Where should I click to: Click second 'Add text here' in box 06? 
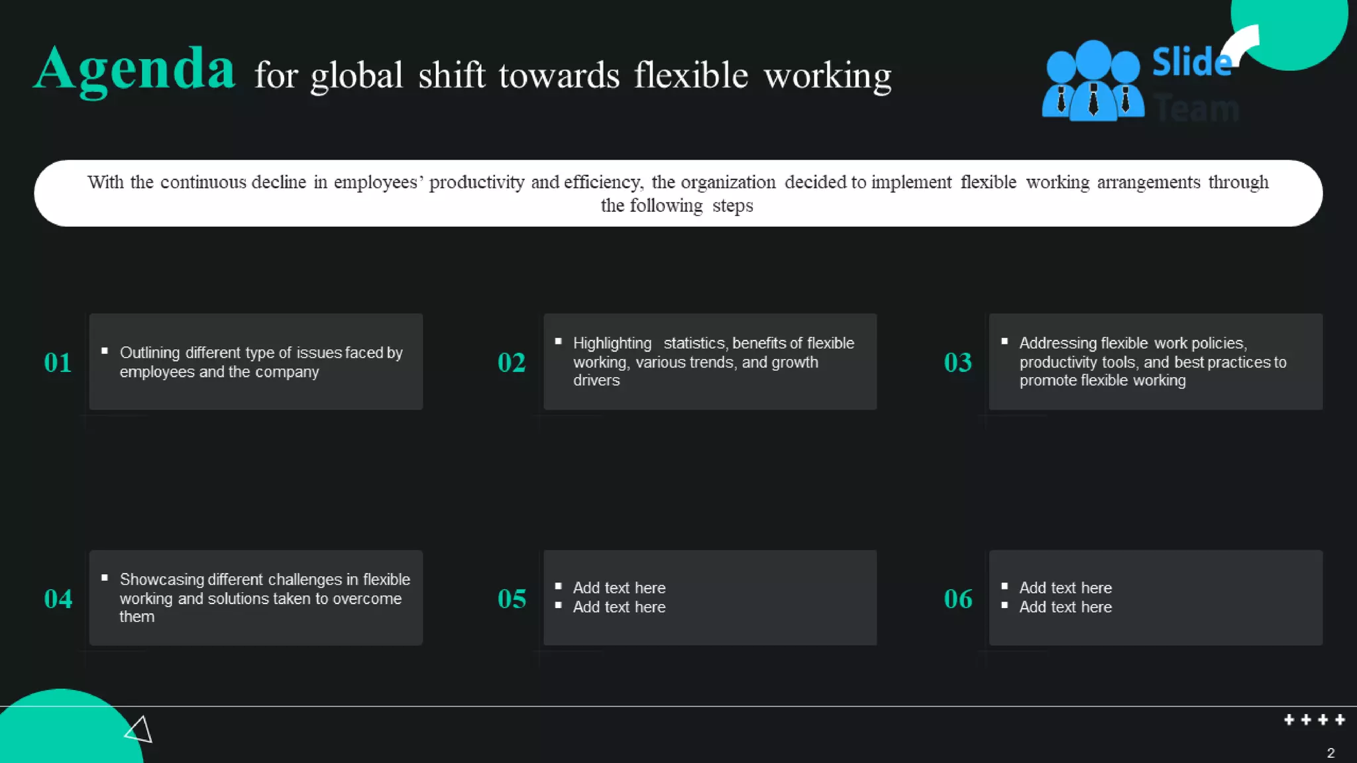[1065, 607]
